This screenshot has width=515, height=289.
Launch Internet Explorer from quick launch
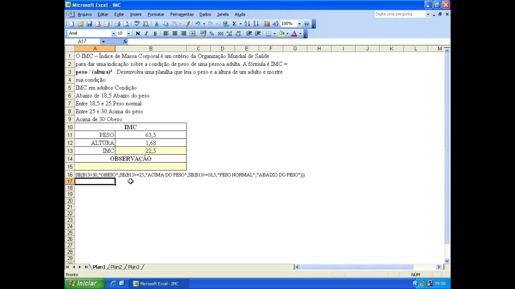pos(113,283)
